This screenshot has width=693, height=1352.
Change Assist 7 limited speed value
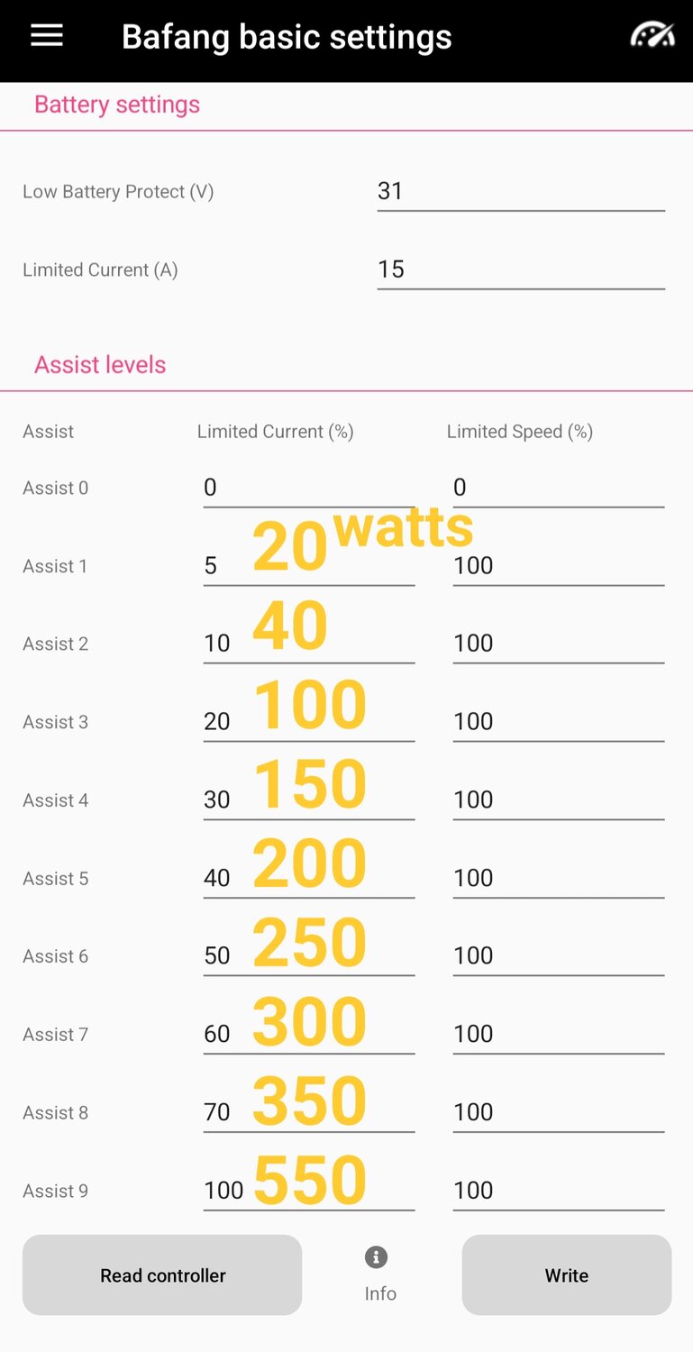pos(558,1034)
